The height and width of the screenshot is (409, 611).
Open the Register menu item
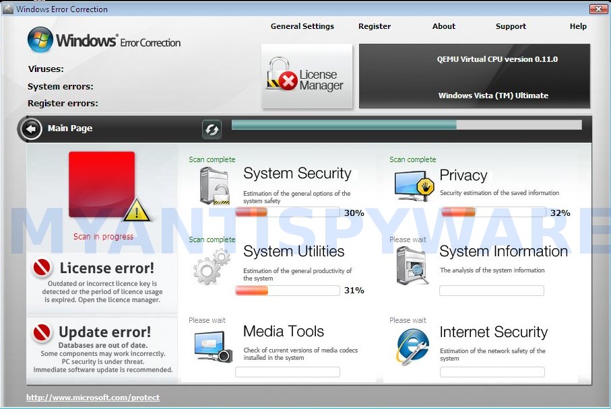375,26
